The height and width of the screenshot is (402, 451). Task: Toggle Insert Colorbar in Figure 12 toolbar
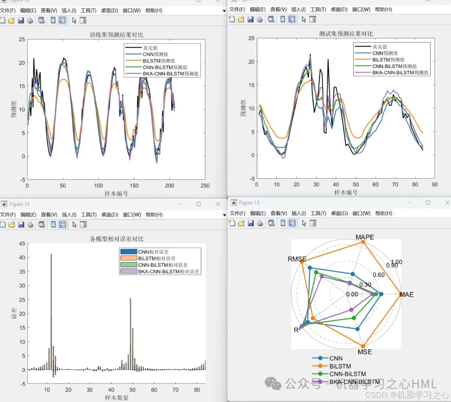coord(53,225)
